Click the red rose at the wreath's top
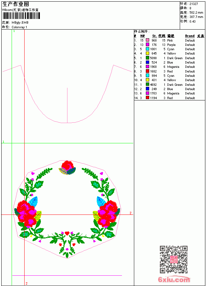Viewport: 206px width, 286px height. [x=68, y=166]
